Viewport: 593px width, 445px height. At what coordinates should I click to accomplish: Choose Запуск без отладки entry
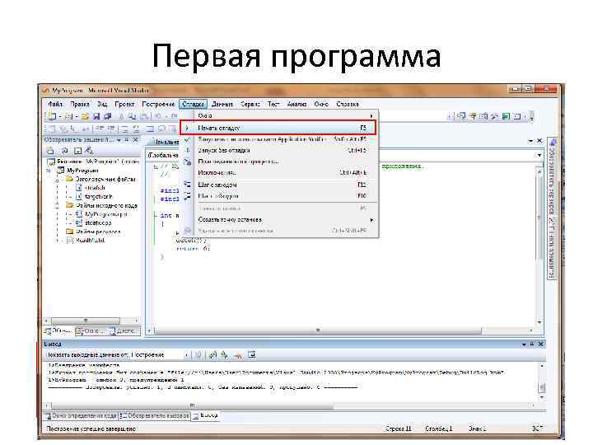[x=282, y=151]
